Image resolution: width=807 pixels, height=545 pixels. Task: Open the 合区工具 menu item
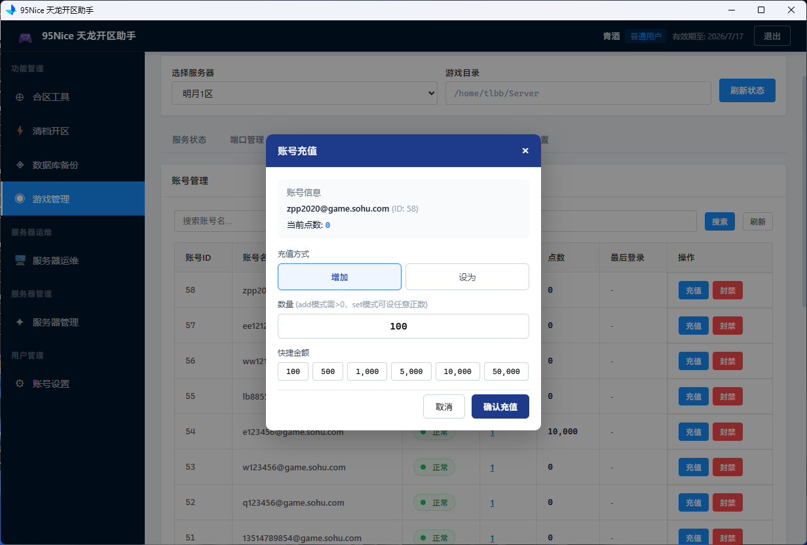(72, 97)
